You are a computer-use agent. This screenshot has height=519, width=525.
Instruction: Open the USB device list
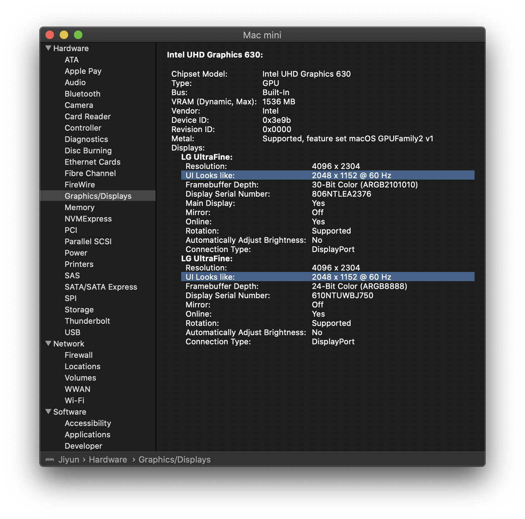tap(72, 332)
